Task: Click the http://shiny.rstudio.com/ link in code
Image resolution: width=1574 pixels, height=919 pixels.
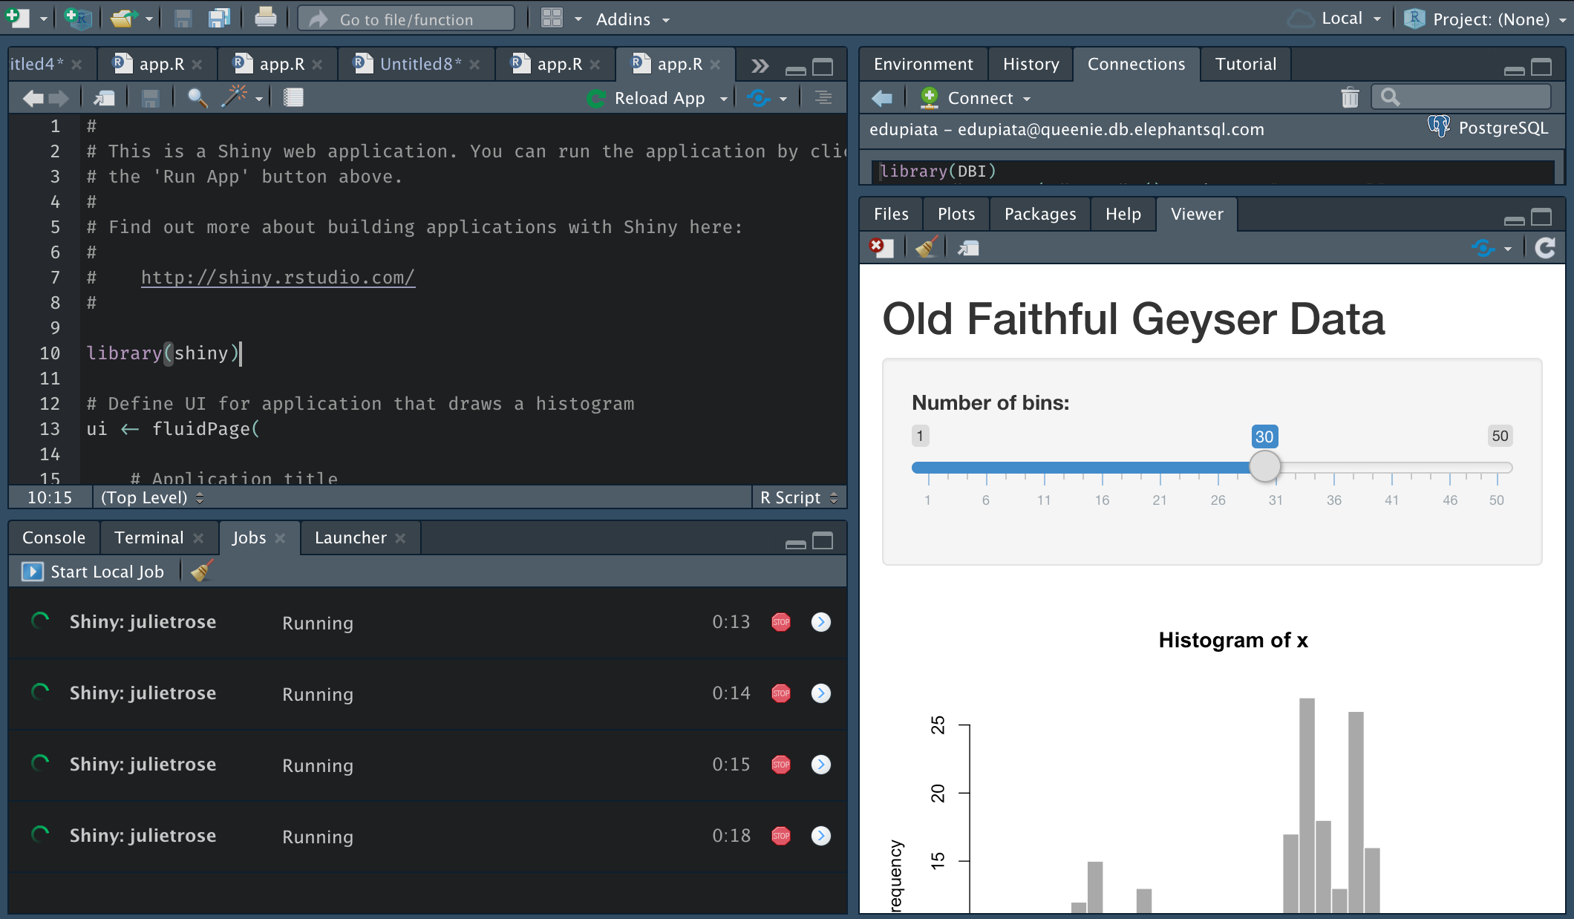Action: point(278,278)
